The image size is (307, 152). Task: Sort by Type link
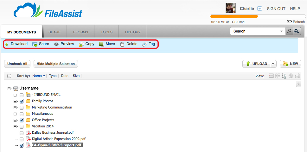point(53,76)
